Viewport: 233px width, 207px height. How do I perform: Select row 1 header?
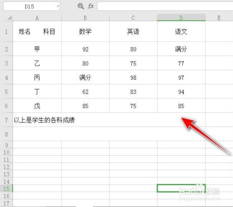point(7,31)
